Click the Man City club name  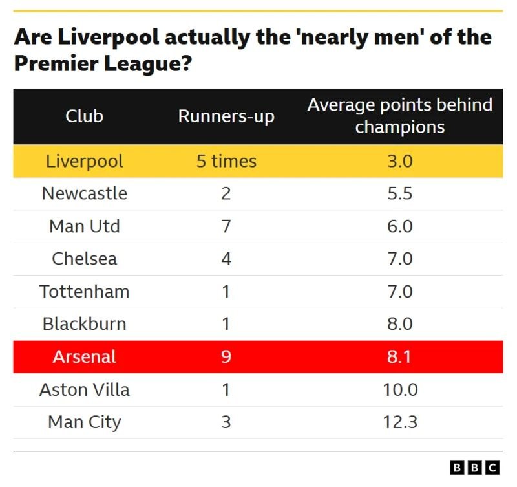[x=84, y=422]
